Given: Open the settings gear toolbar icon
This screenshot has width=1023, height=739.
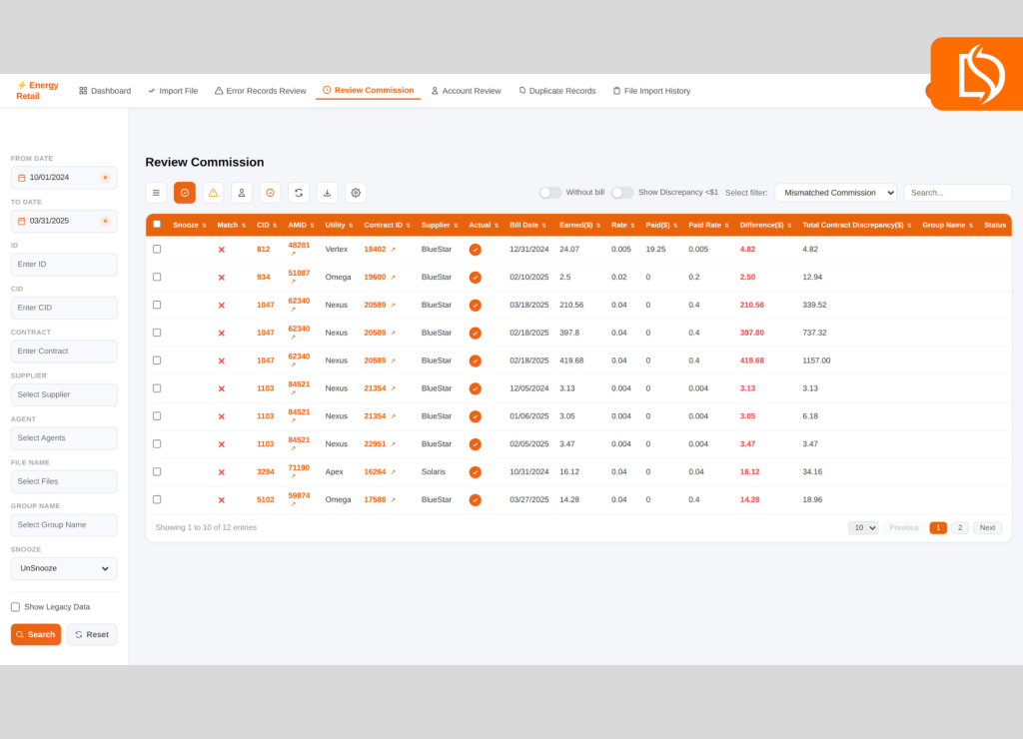Looking at the screenshot, I should [356, 193].
